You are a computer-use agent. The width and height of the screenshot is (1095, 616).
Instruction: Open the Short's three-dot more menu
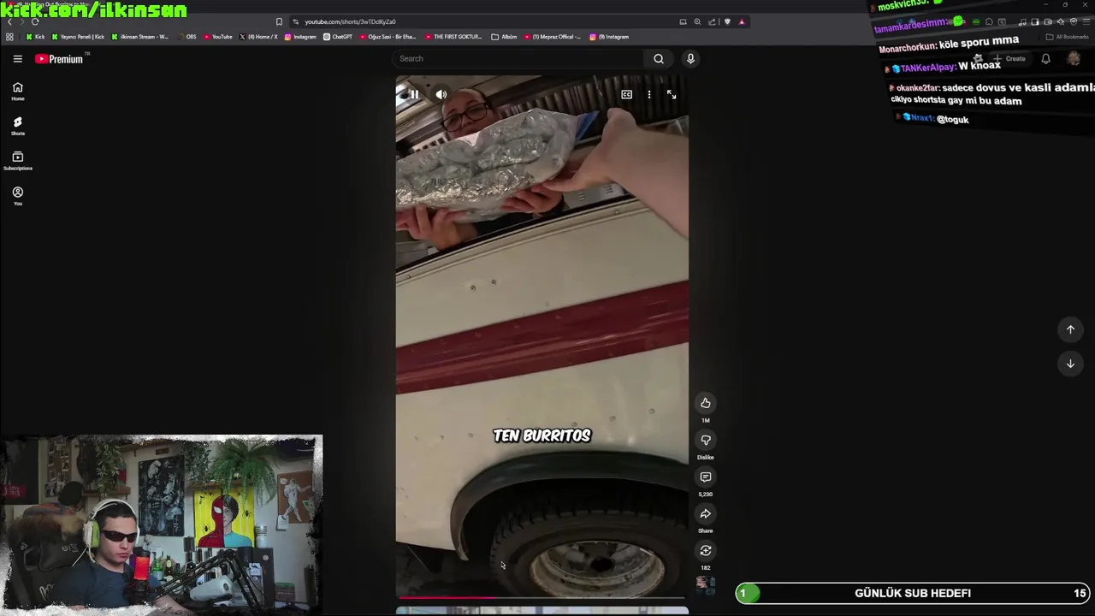(x=649, y=95)
